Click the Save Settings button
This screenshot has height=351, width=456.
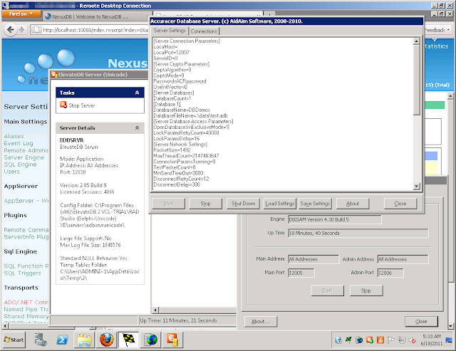tap(315, 204)
